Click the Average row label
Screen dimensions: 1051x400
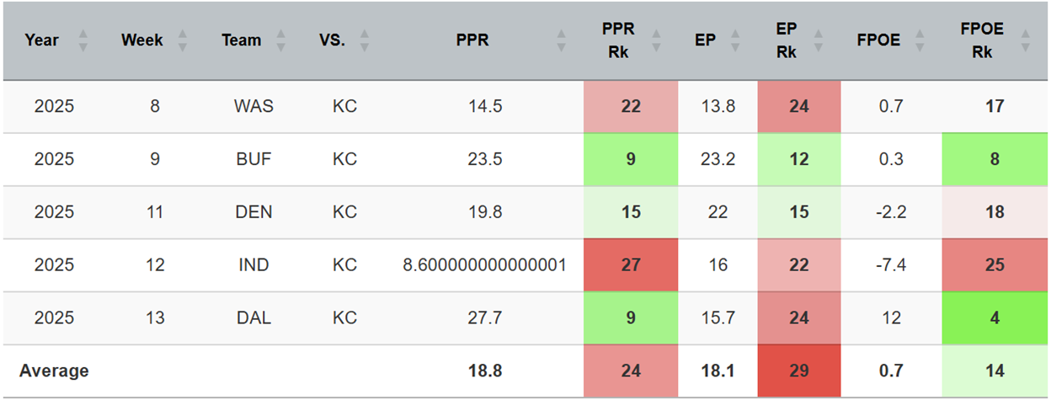coord(54,371)
